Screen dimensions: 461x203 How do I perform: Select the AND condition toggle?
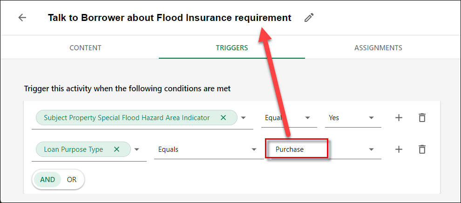(x=47, y=180)
